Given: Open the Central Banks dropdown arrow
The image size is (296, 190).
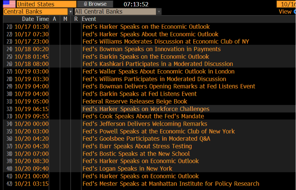Looking at the screenshot, I should [x=70, y=12].
